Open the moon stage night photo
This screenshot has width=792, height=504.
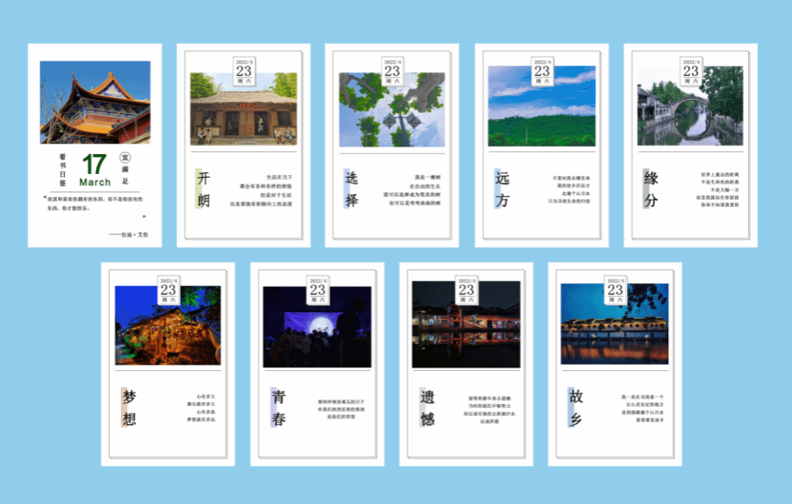pos(317,327)
